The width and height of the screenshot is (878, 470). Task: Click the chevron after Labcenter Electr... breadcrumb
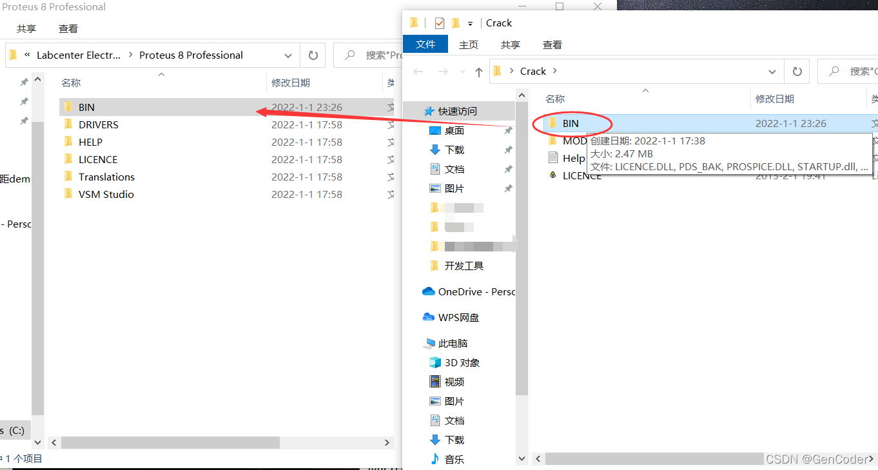[130, 55]
